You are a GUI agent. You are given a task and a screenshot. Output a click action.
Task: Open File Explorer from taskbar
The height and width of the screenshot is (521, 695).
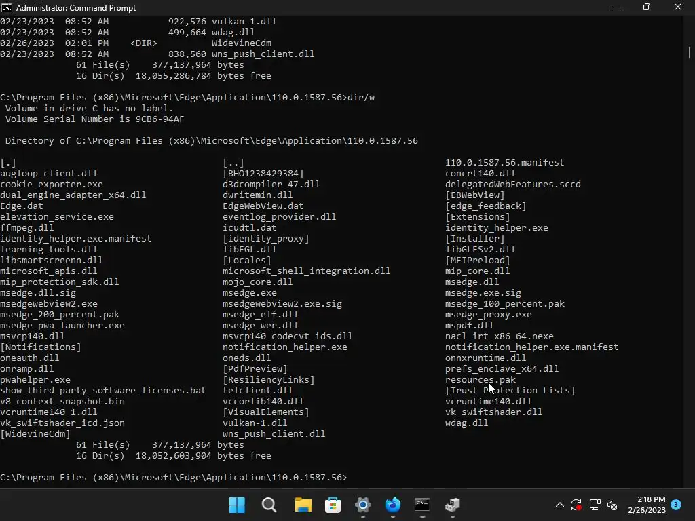coord(303,505)
